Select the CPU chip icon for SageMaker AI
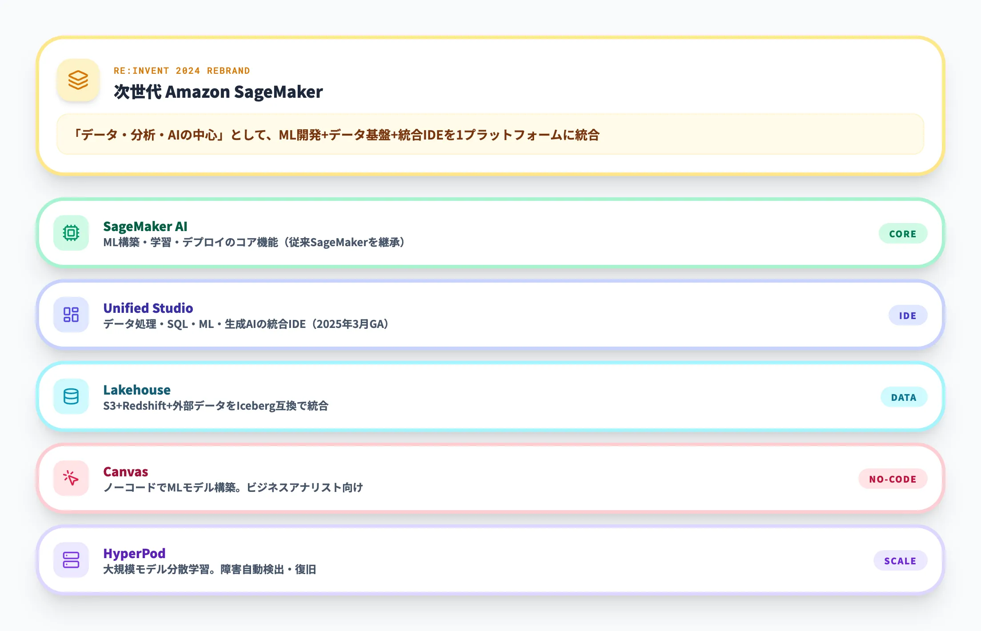The image size is (981, 631). pyautogui.click(x=71, y=233)
